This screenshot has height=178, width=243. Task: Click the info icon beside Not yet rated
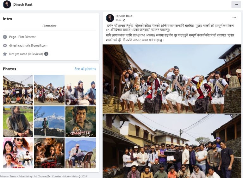46,54
